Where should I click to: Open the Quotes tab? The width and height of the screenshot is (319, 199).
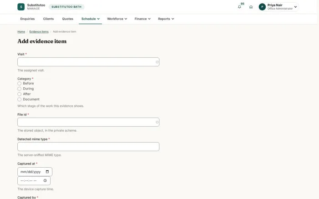point(67,19)
